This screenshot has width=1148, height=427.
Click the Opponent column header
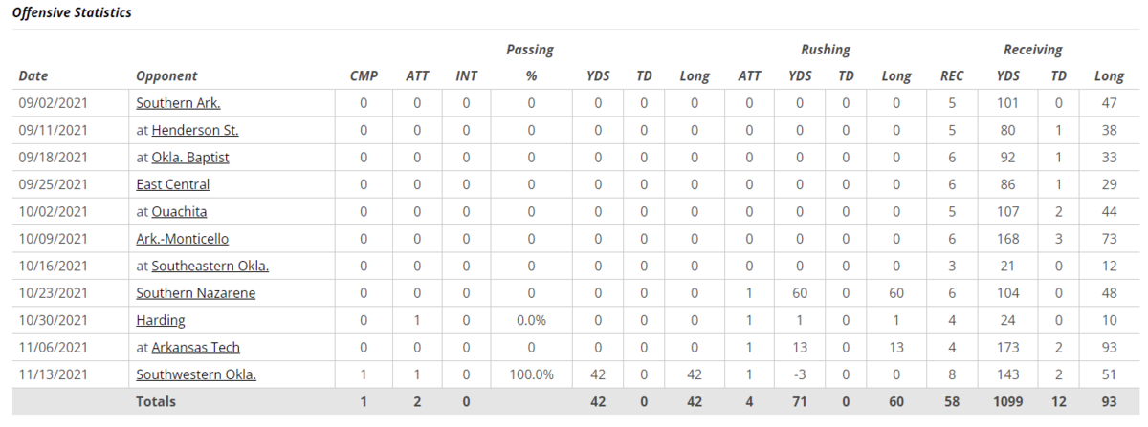pyautogui.click(x=166, y=76)
